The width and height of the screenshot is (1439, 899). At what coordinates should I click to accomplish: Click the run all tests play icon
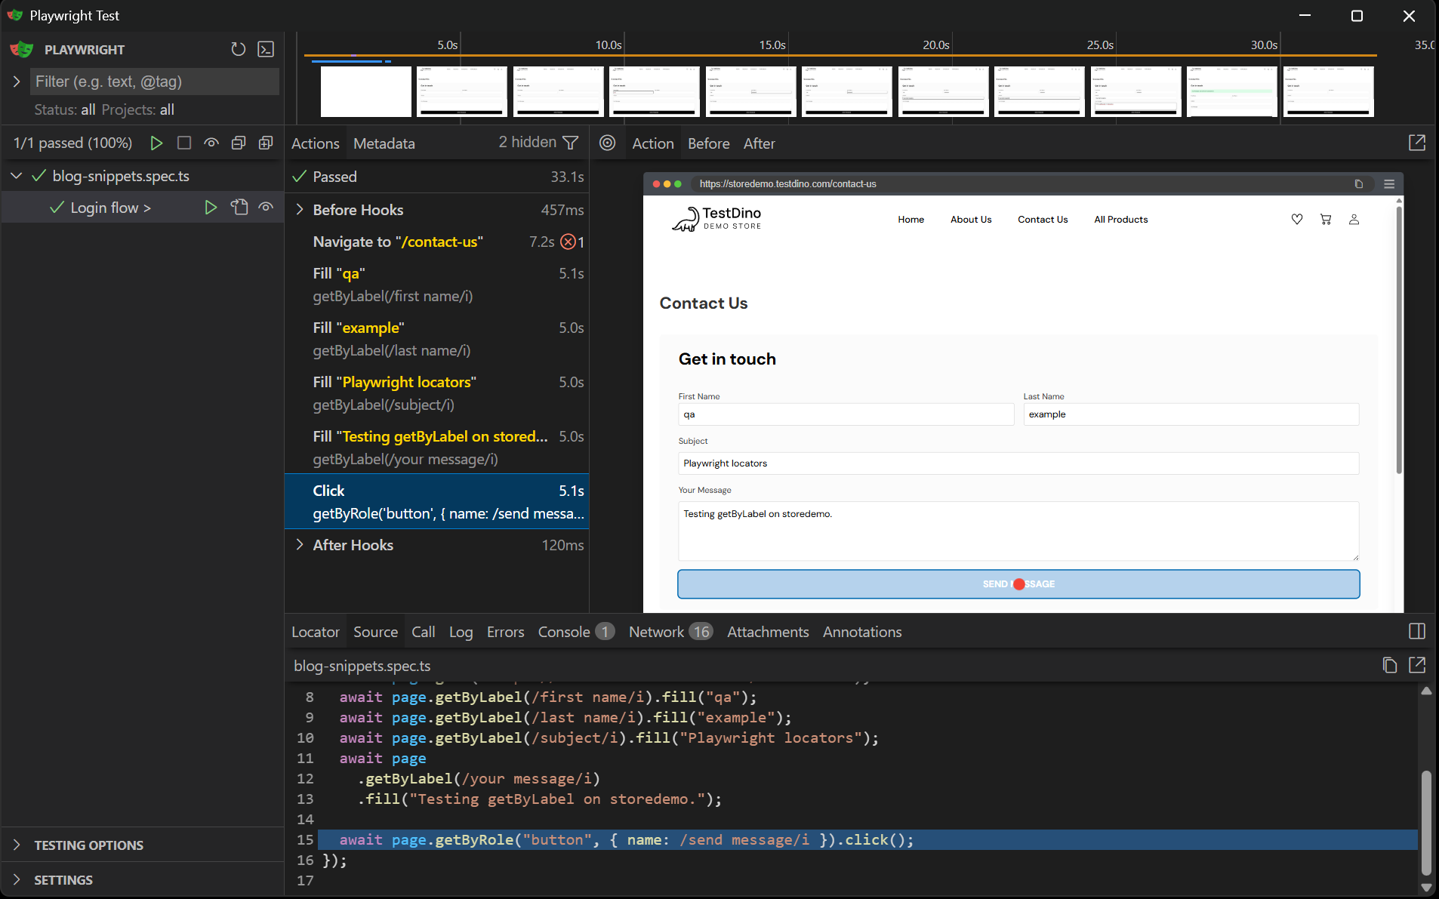point(156,143)
